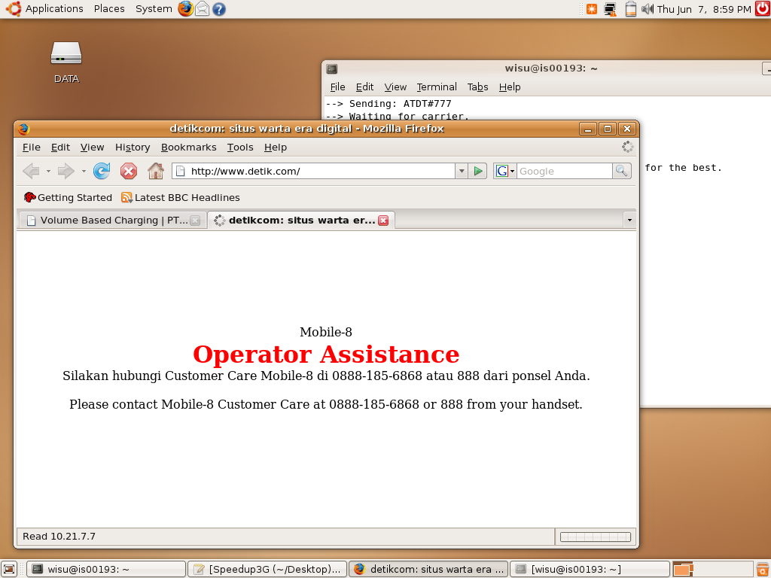Launch Firefox from the top panel icon

(185, 9)
